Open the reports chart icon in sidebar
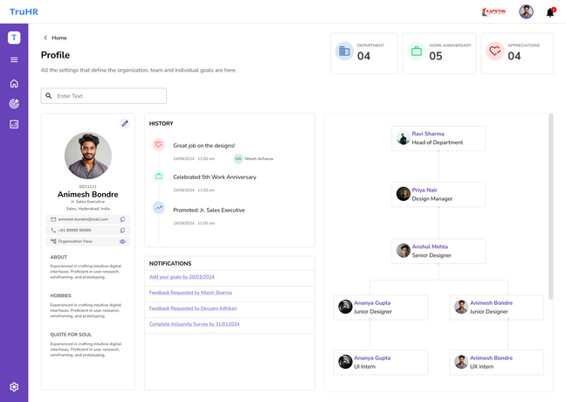The image size is (566, 402). tap(14, 124)
